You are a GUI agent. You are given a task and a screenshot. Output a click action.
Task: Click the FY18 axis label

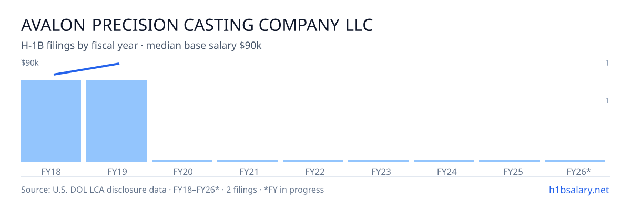[x=51, y=171]
